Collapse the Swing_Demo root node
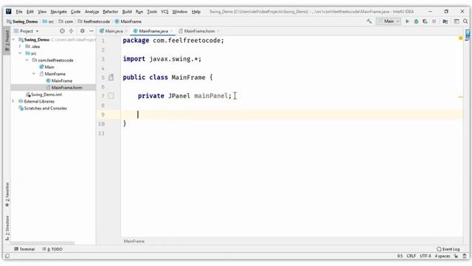The image size is (472, 266). coord(13,40)
